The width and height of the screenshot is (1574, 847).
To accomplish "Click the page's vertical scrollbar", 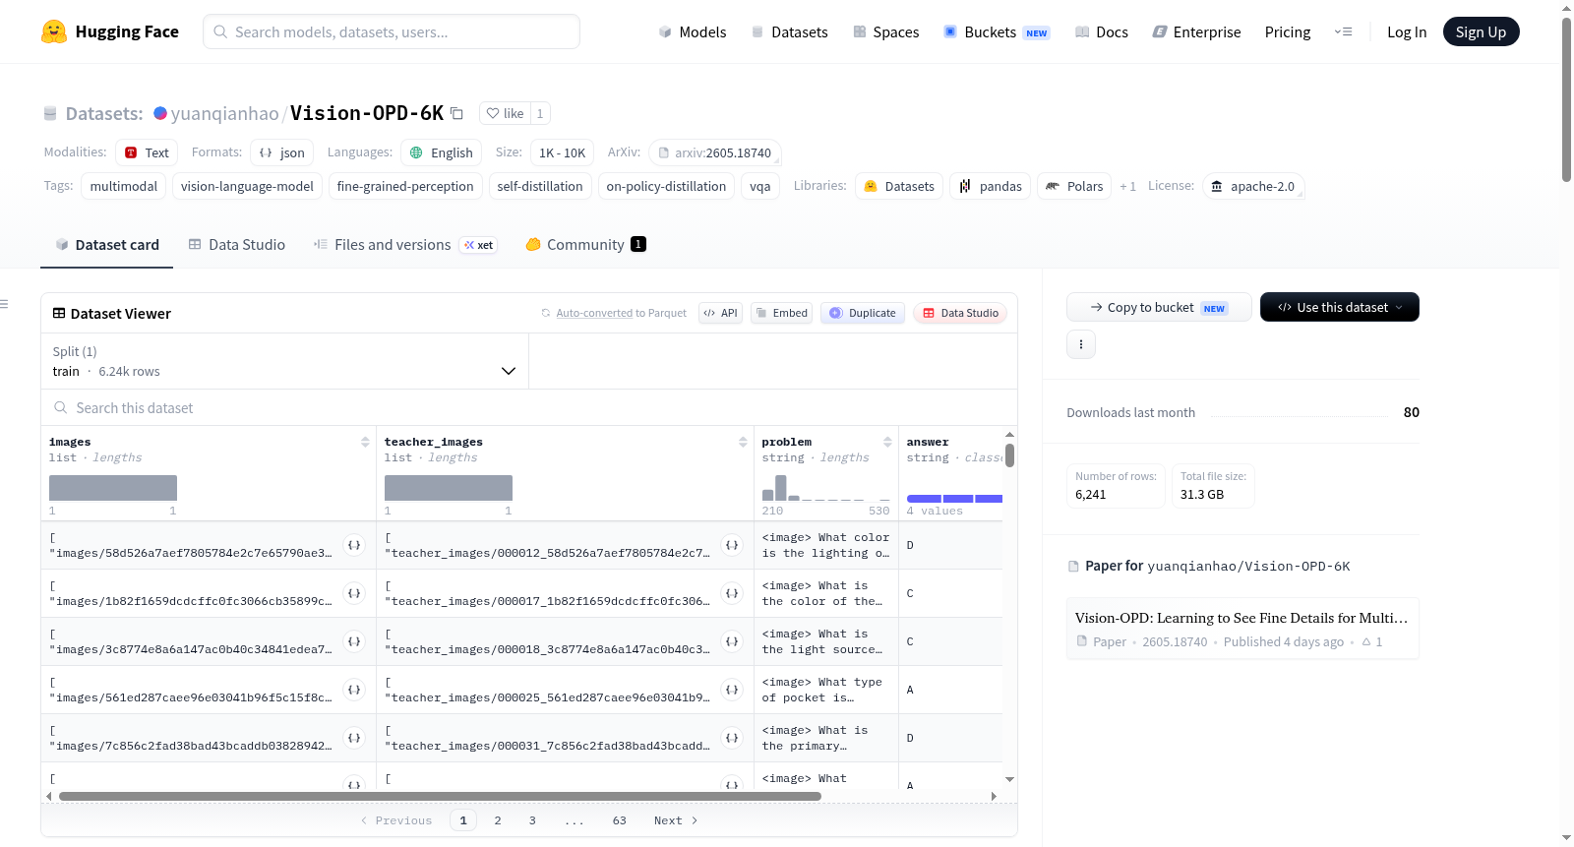I will 1566,98.
